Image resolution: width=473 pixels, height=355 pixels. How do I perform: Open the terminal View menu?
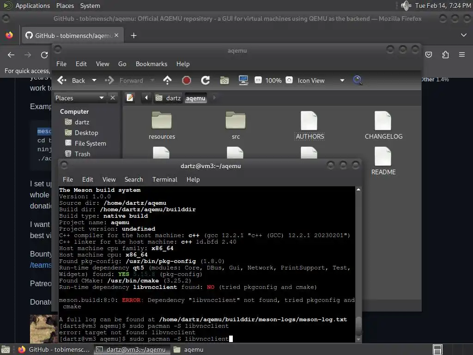tap(109, 180)
